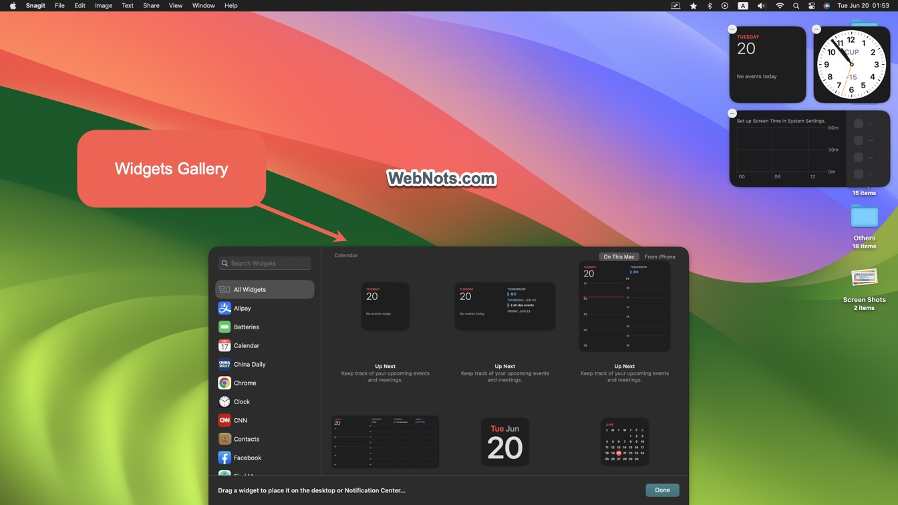Open the Help menu
898x505 pixels.
tap(231, 5)
